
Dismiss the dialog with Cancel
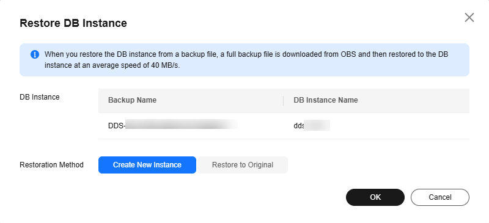tap(440, 197)
